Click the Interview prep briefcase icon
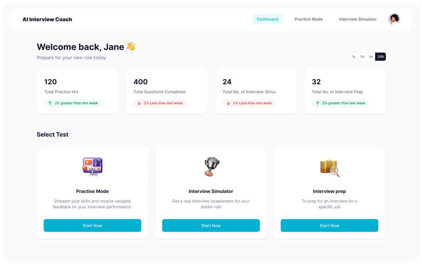 (x=330, y=167)
